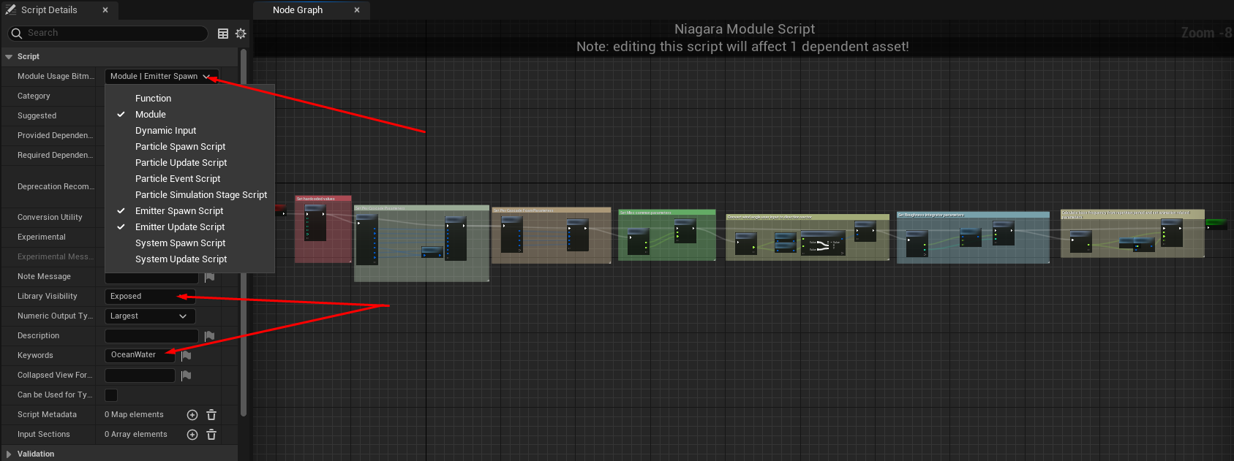
Task: Delete all Script Metadata map elements
Action: pos(211,415)
